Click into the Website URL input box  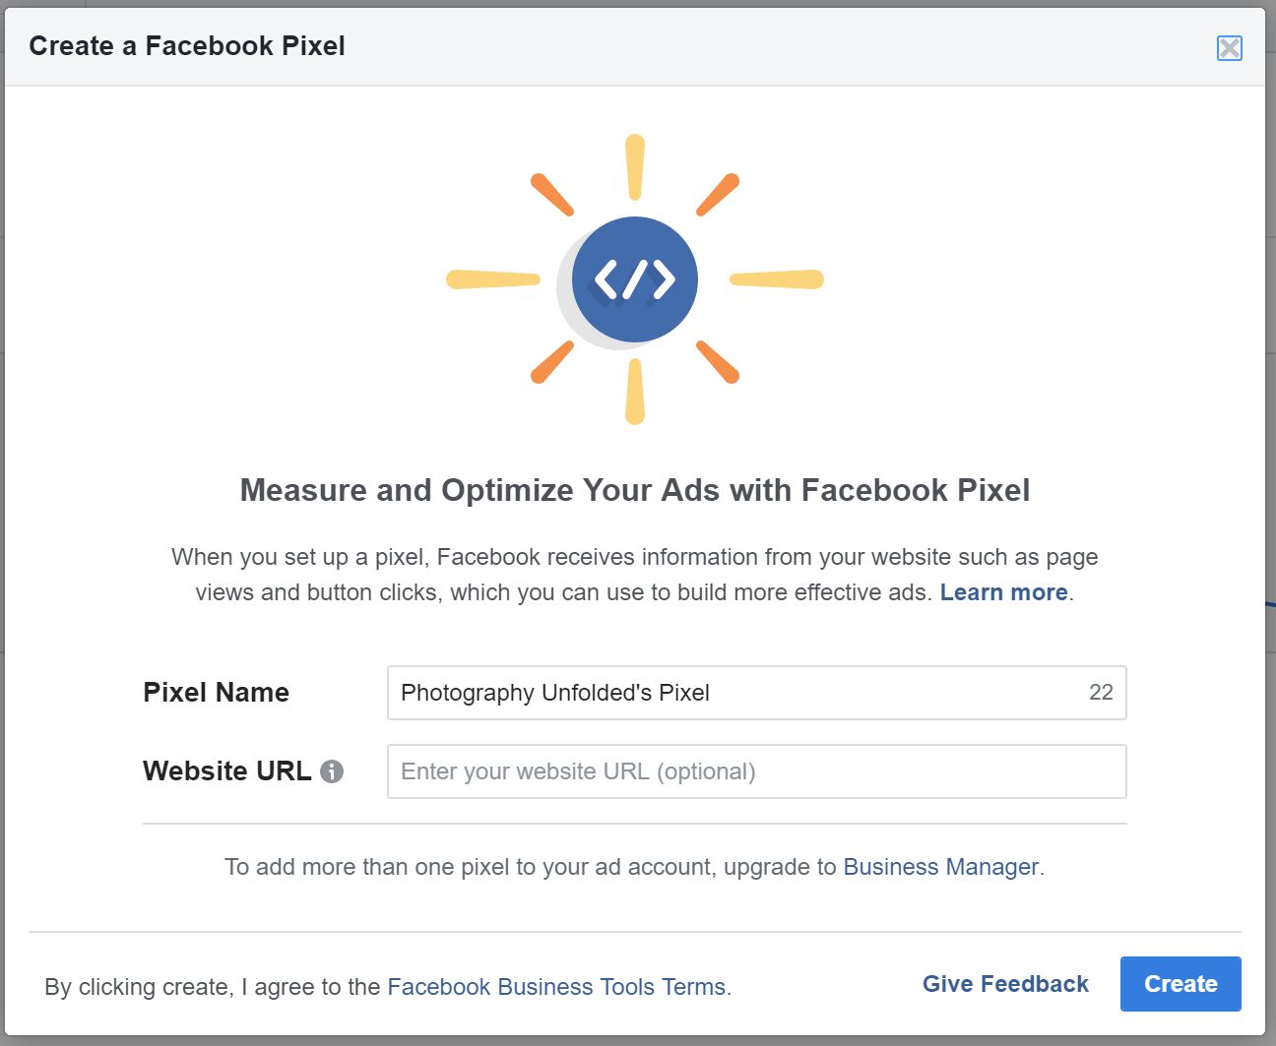pos(756,771)
